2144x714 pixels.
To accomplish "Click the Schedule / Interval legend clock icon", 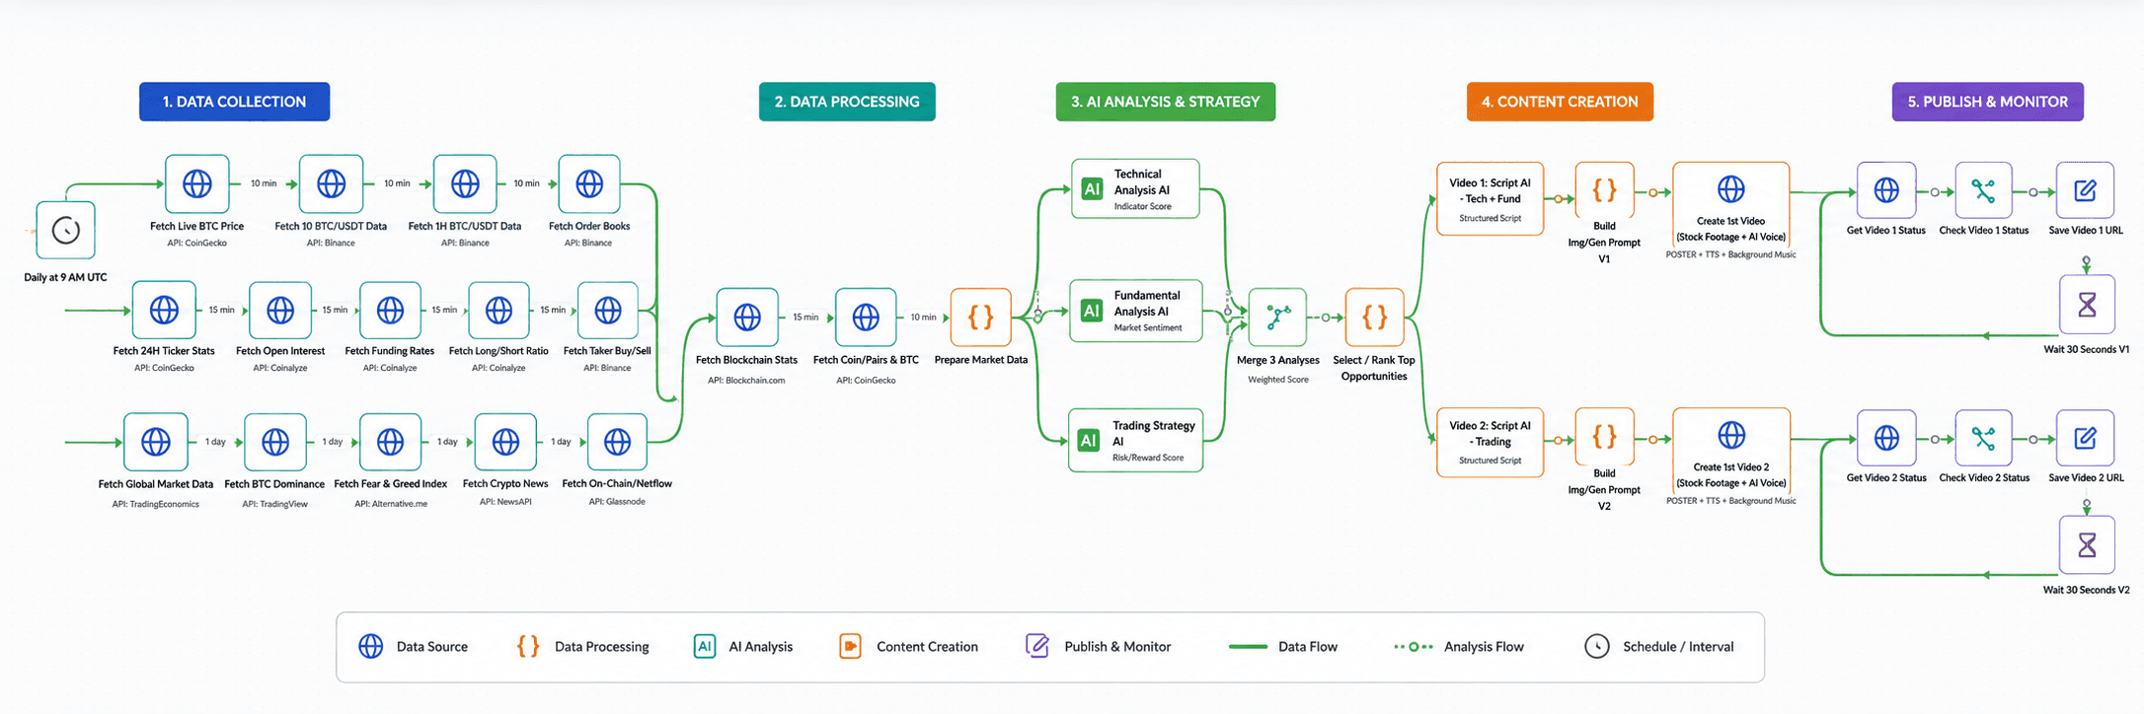I will click(x=1596, y=646).
